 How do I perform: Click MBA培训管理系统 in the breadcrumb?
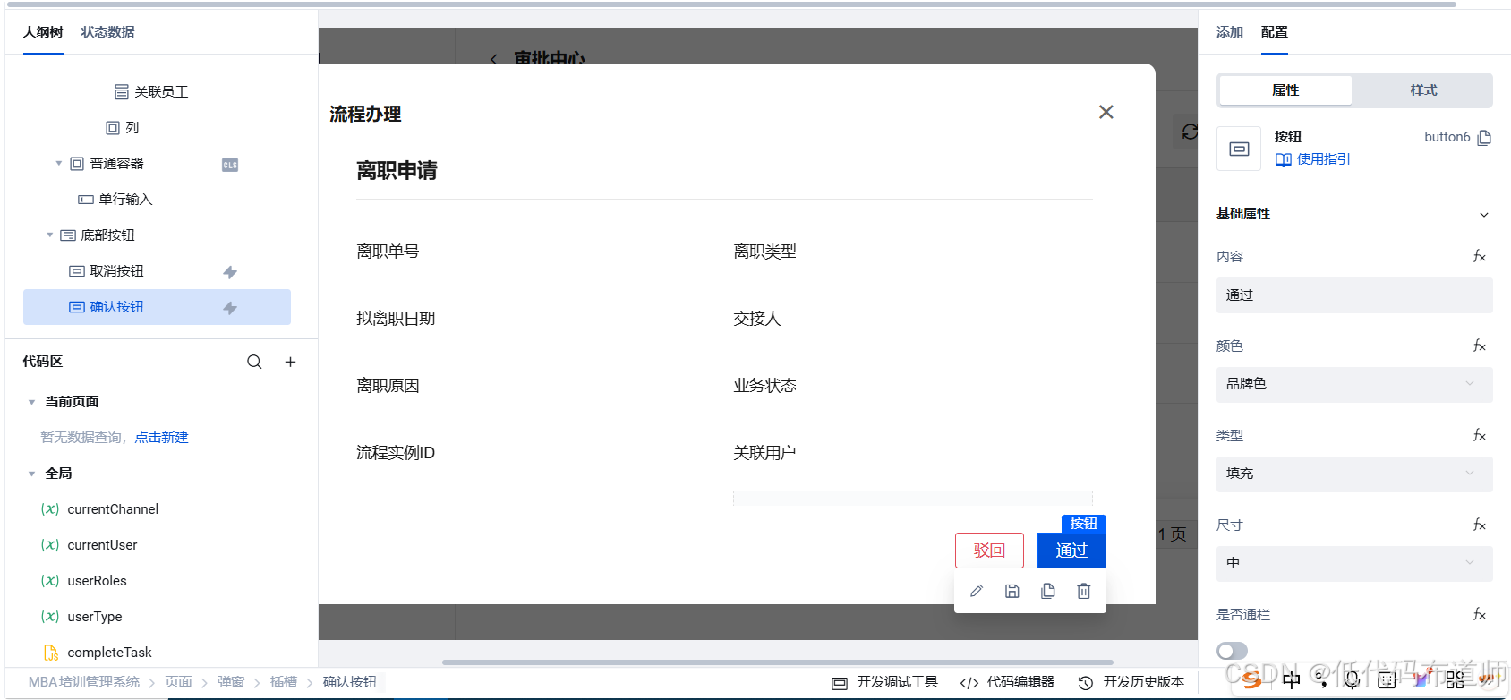coord(84,682)
